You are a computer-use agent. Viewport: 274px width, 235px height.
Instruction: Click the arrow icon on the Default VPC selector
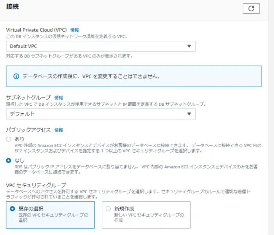coord(189,46)
